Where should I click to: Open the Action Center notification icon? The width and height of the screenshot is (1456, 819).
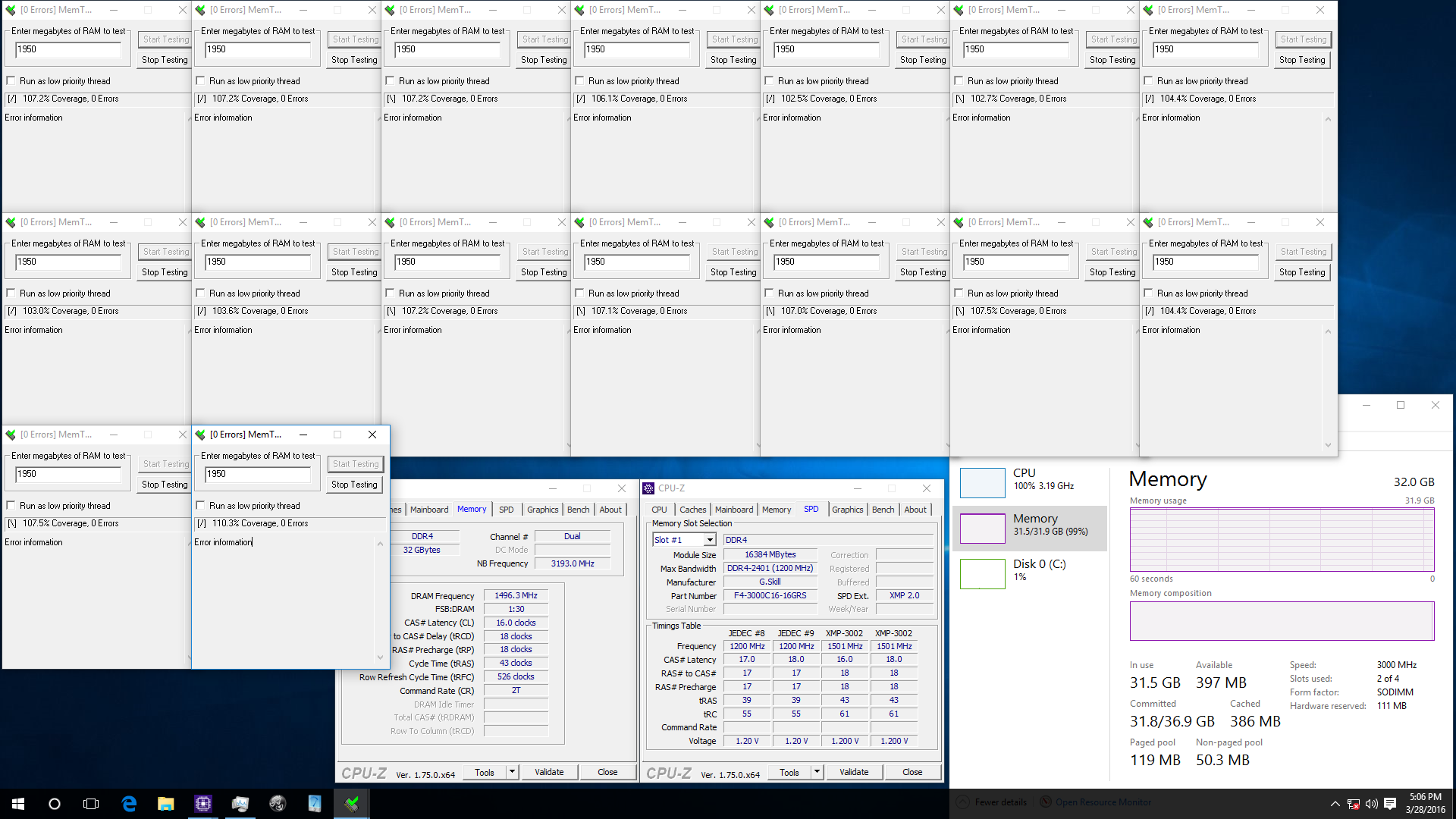1390,804
